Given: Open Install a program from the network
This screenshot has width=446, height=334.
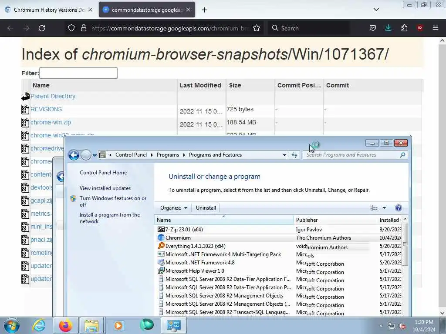Looking at the screenshot, I should pos(109,218).
